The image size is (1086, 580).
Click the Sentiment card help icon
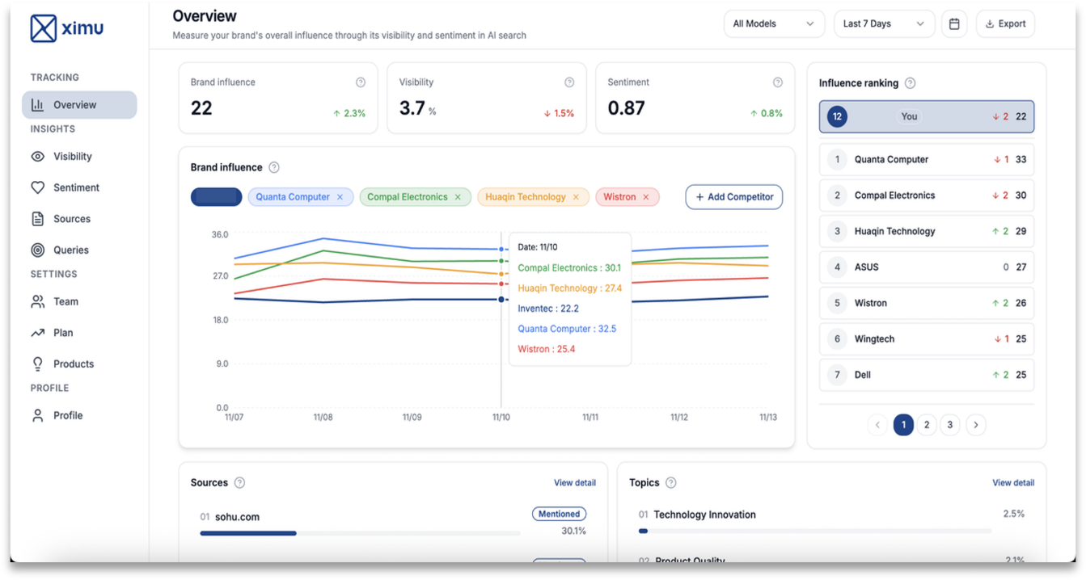pyautogui.click(x=778, y=82)
